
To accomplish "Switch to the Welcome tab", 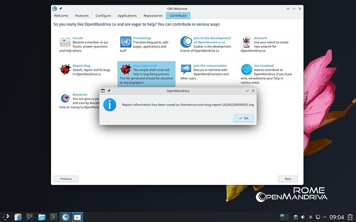I will tap(61, 15).
